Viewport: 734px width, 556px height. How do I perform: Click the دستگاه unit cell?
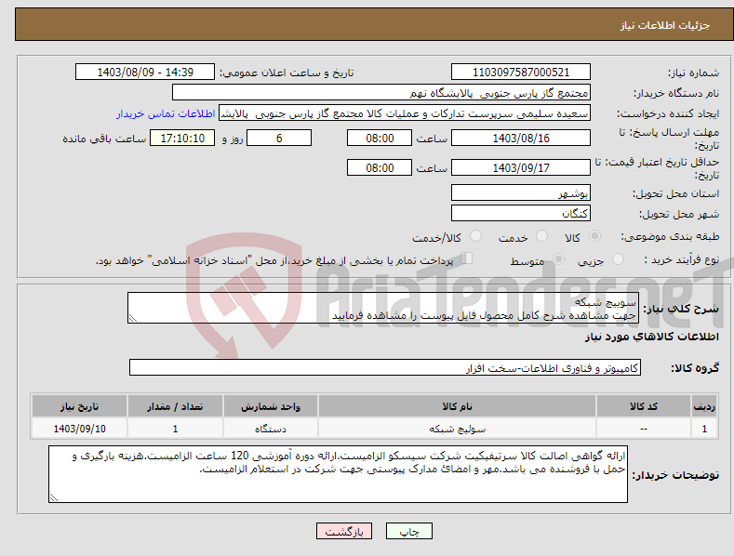point(271,429)
